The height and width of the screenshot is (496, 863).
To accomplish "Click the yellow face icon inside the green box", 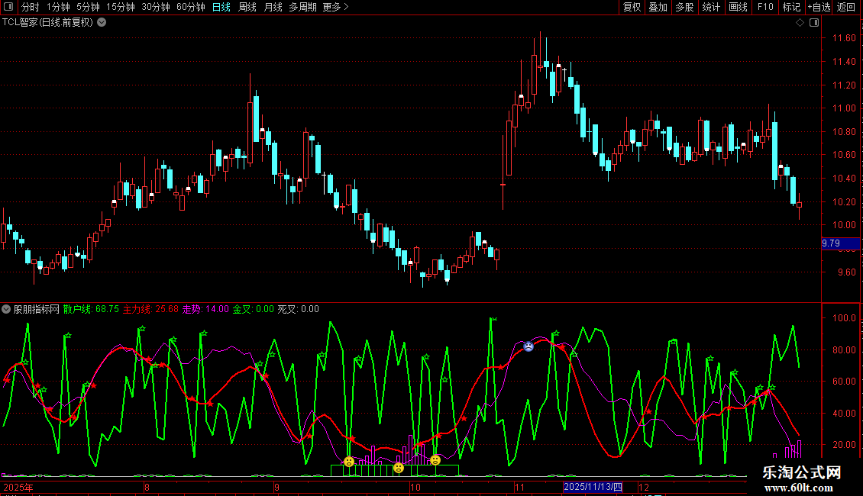I will tap(399, 468).
